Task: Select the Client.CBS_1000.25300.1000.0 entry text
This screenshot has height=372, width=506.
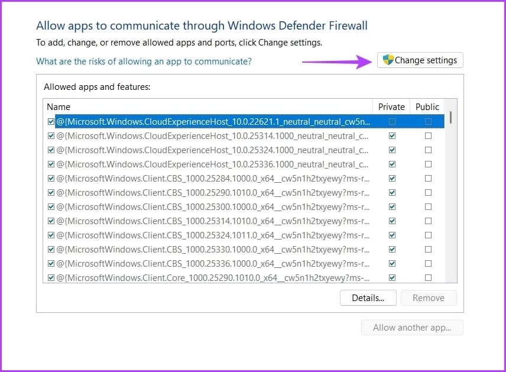Action: click(213, 207)
